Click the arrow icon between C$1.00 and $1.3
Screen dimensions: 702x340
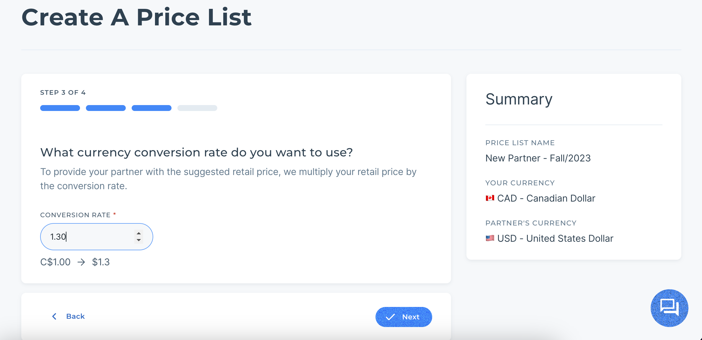tap(81, 262)
